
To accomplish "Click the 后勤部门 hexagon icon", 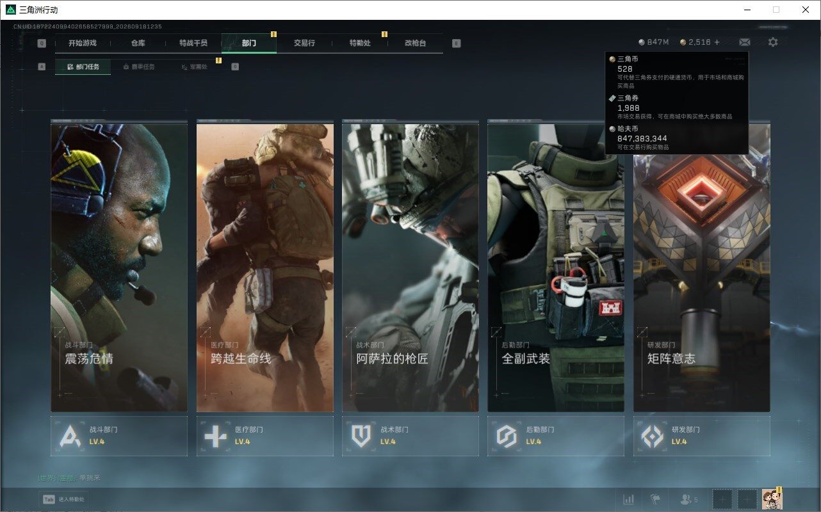I will pyautogui.click(x=507, y=436).
